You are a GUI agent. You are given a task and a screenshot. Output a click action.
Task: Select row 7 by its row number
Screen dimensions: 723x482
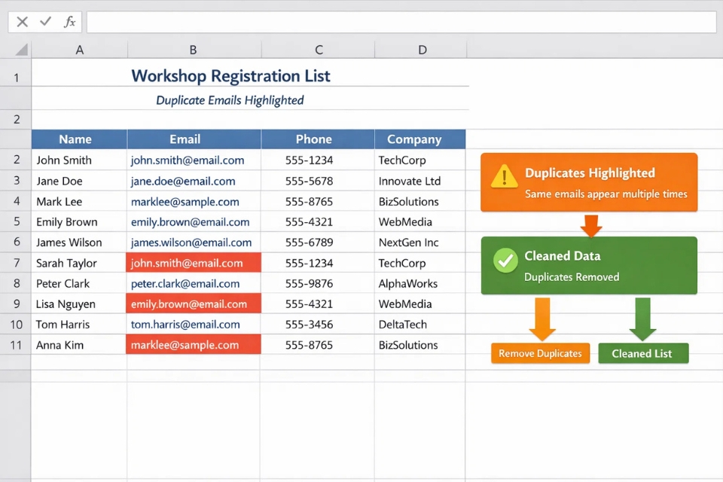[x=16, y=262]
